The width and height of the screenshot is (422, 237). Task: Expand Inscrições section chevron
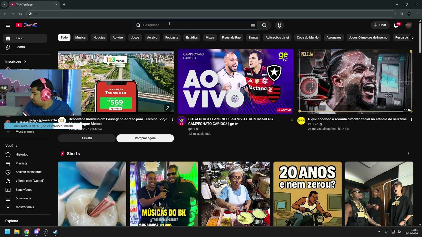coord(25,62)
